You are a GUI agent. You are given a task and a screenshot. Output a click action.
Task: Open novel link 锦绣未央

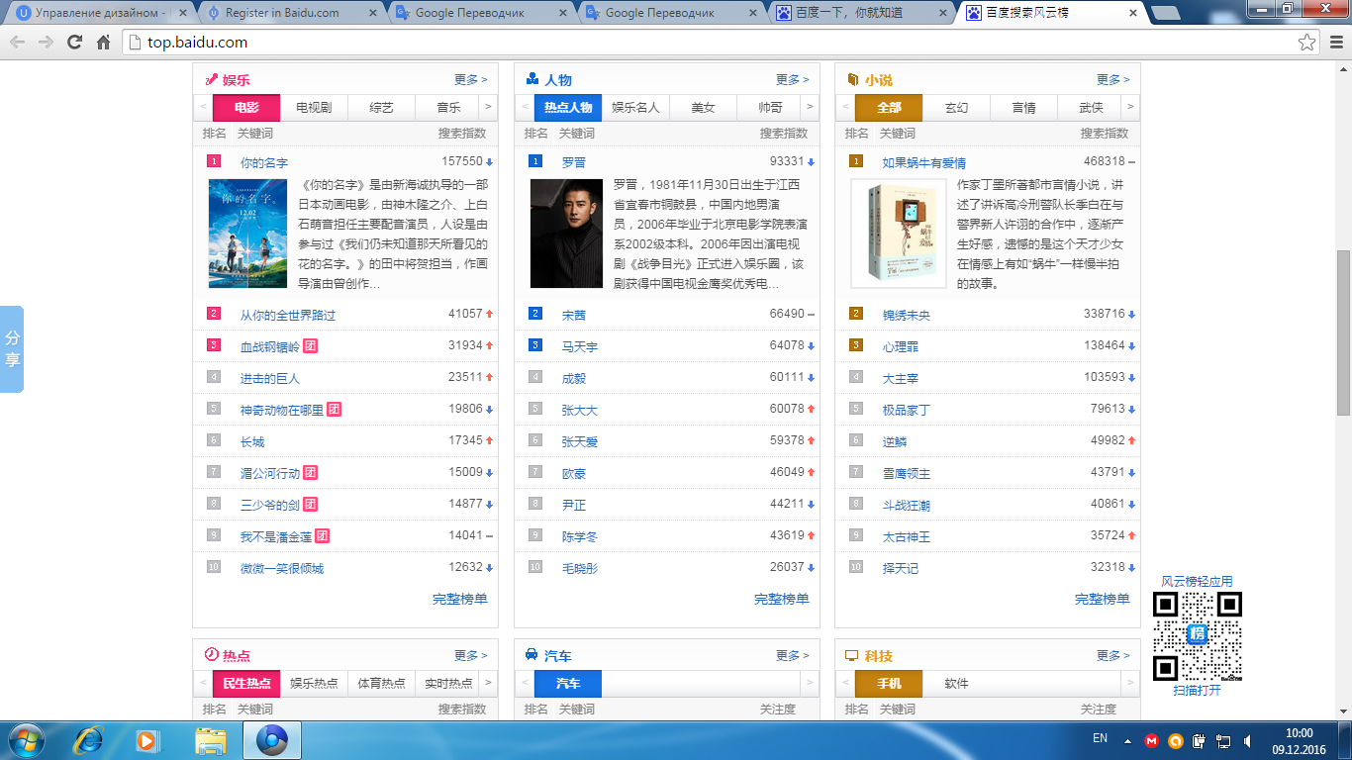(x=907, y=315)
